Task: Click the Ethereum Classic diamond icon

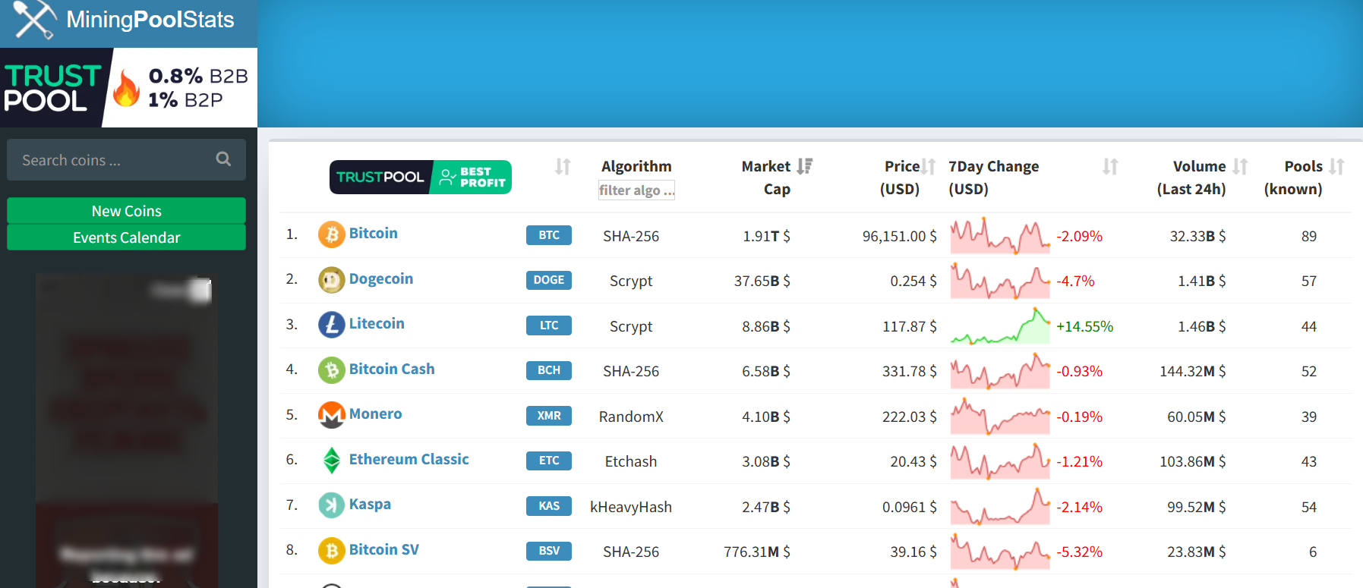Action: click(x=331, y=461)
